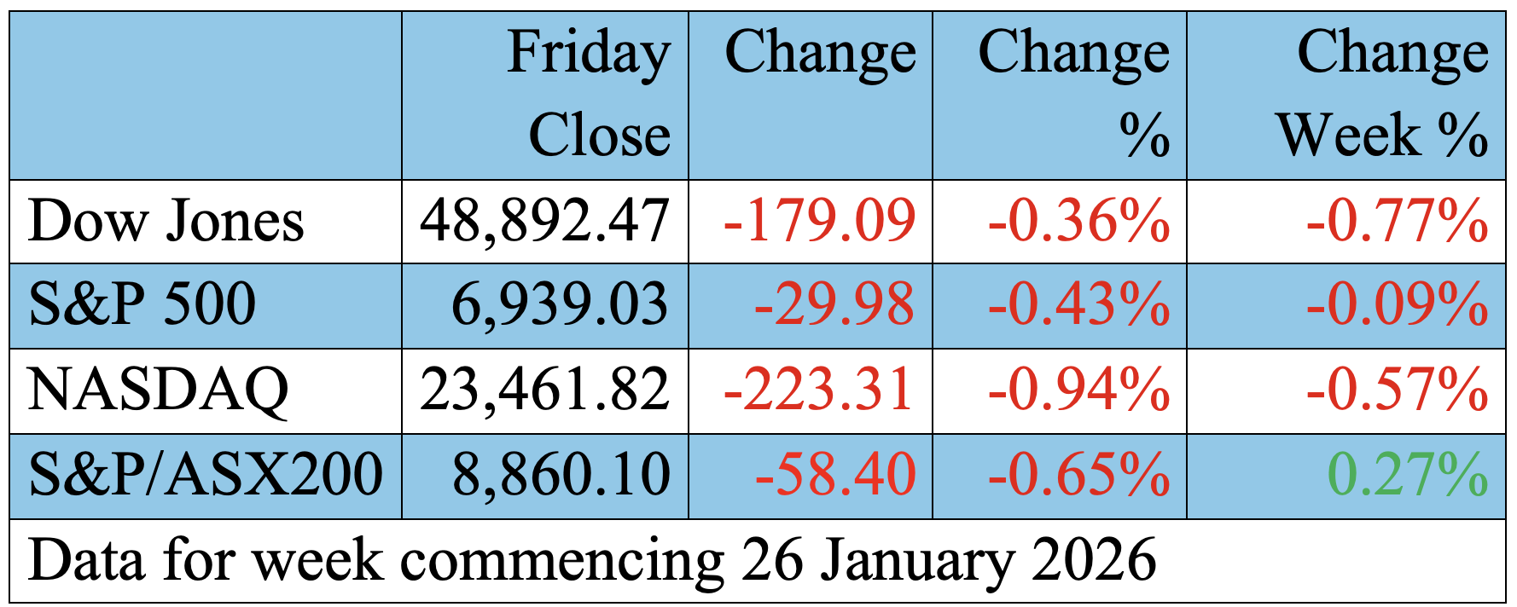Select the ASX200 close value 8,860.10
1517x607 pixels.
coord(561,475)
